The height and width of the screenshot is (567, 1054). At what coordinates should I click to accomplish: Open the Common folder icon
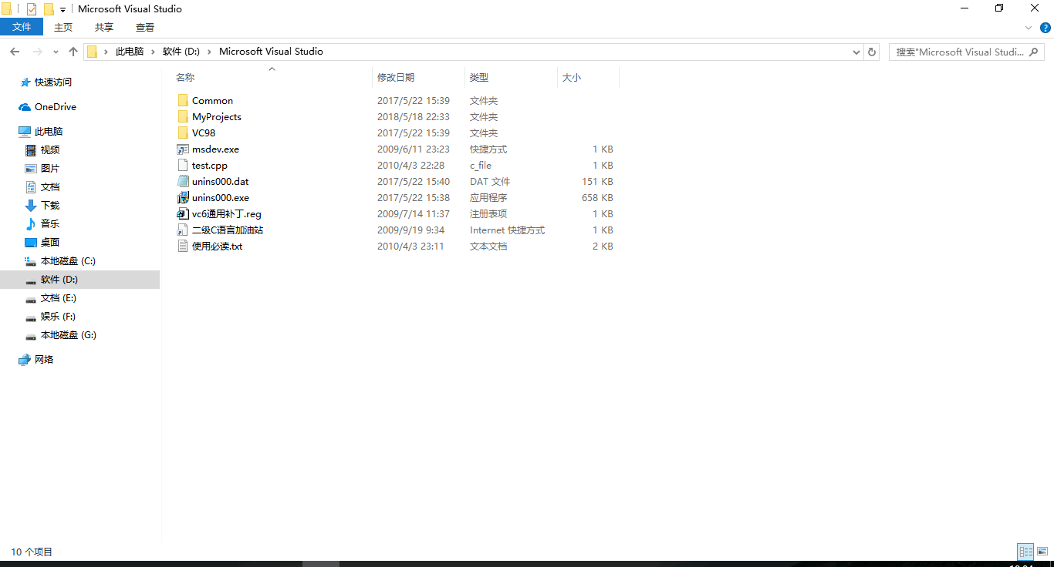183,100
